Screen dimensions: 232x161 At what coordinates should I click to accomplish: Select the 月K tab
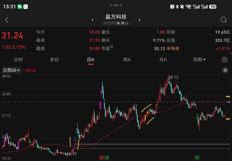tap(163, 60)
